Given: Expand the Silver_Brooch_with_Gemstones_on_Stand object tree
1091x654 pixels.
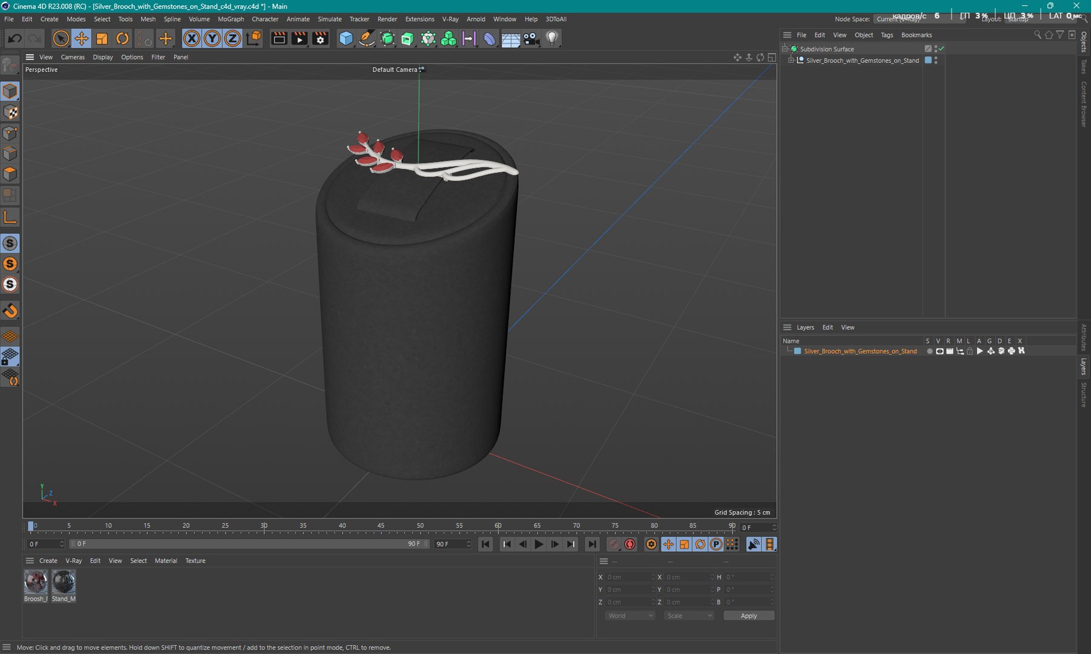Looking at the screenshot, I should (791, 61).
